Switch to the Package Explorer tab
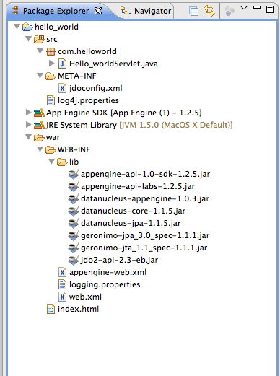 [x=56, y=11]
